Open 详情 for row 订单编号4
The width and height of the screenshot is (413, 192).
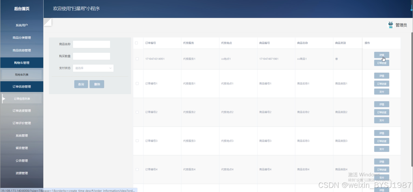pos(382,162)
